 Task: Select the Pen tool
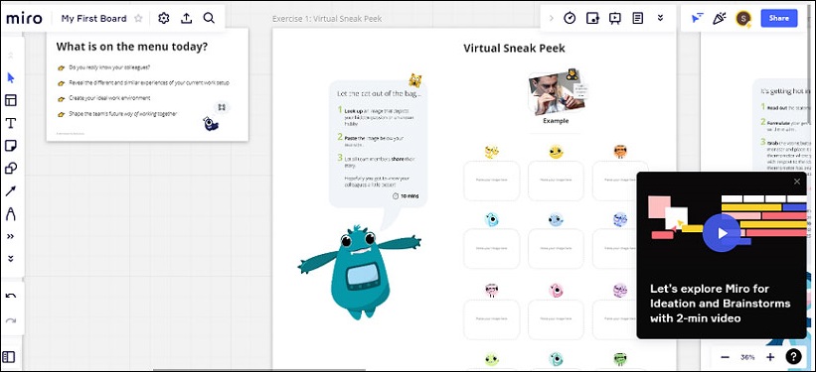[x=11, y=213]
